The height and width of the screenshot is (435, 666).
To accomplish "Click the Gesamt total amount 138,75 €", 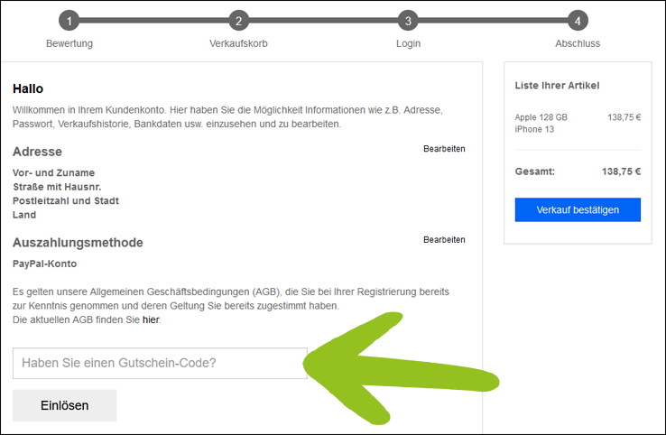I will 621,171.
